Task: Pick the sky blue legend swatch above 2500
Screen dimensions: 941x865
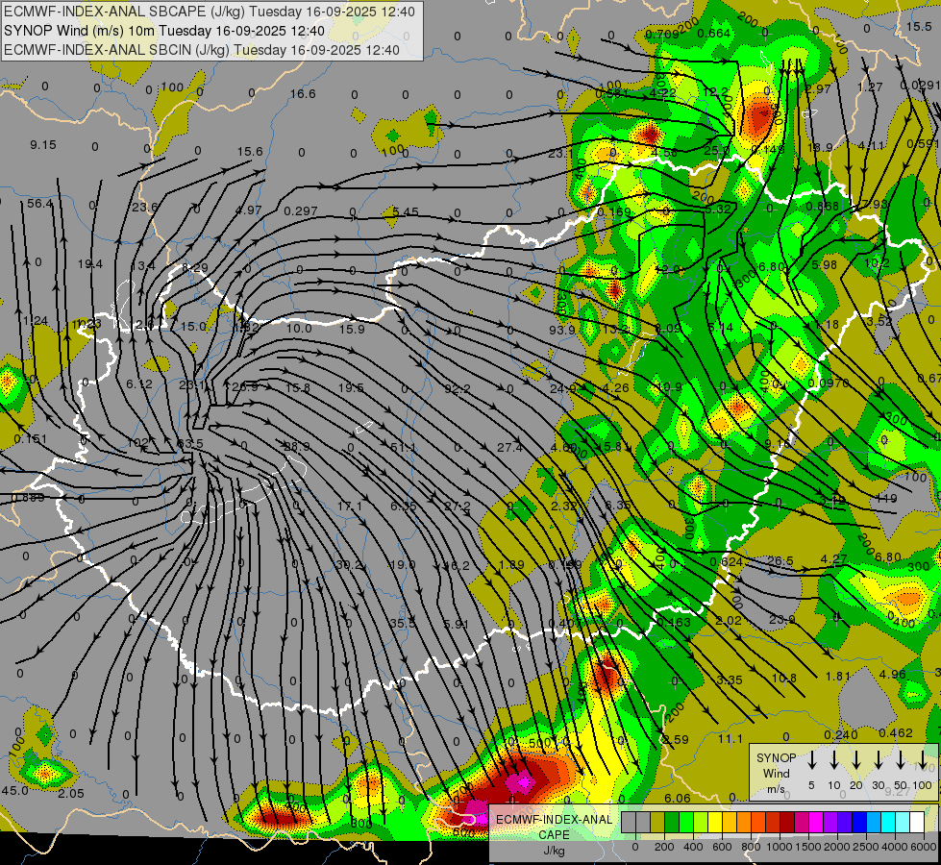Action: 873,823
